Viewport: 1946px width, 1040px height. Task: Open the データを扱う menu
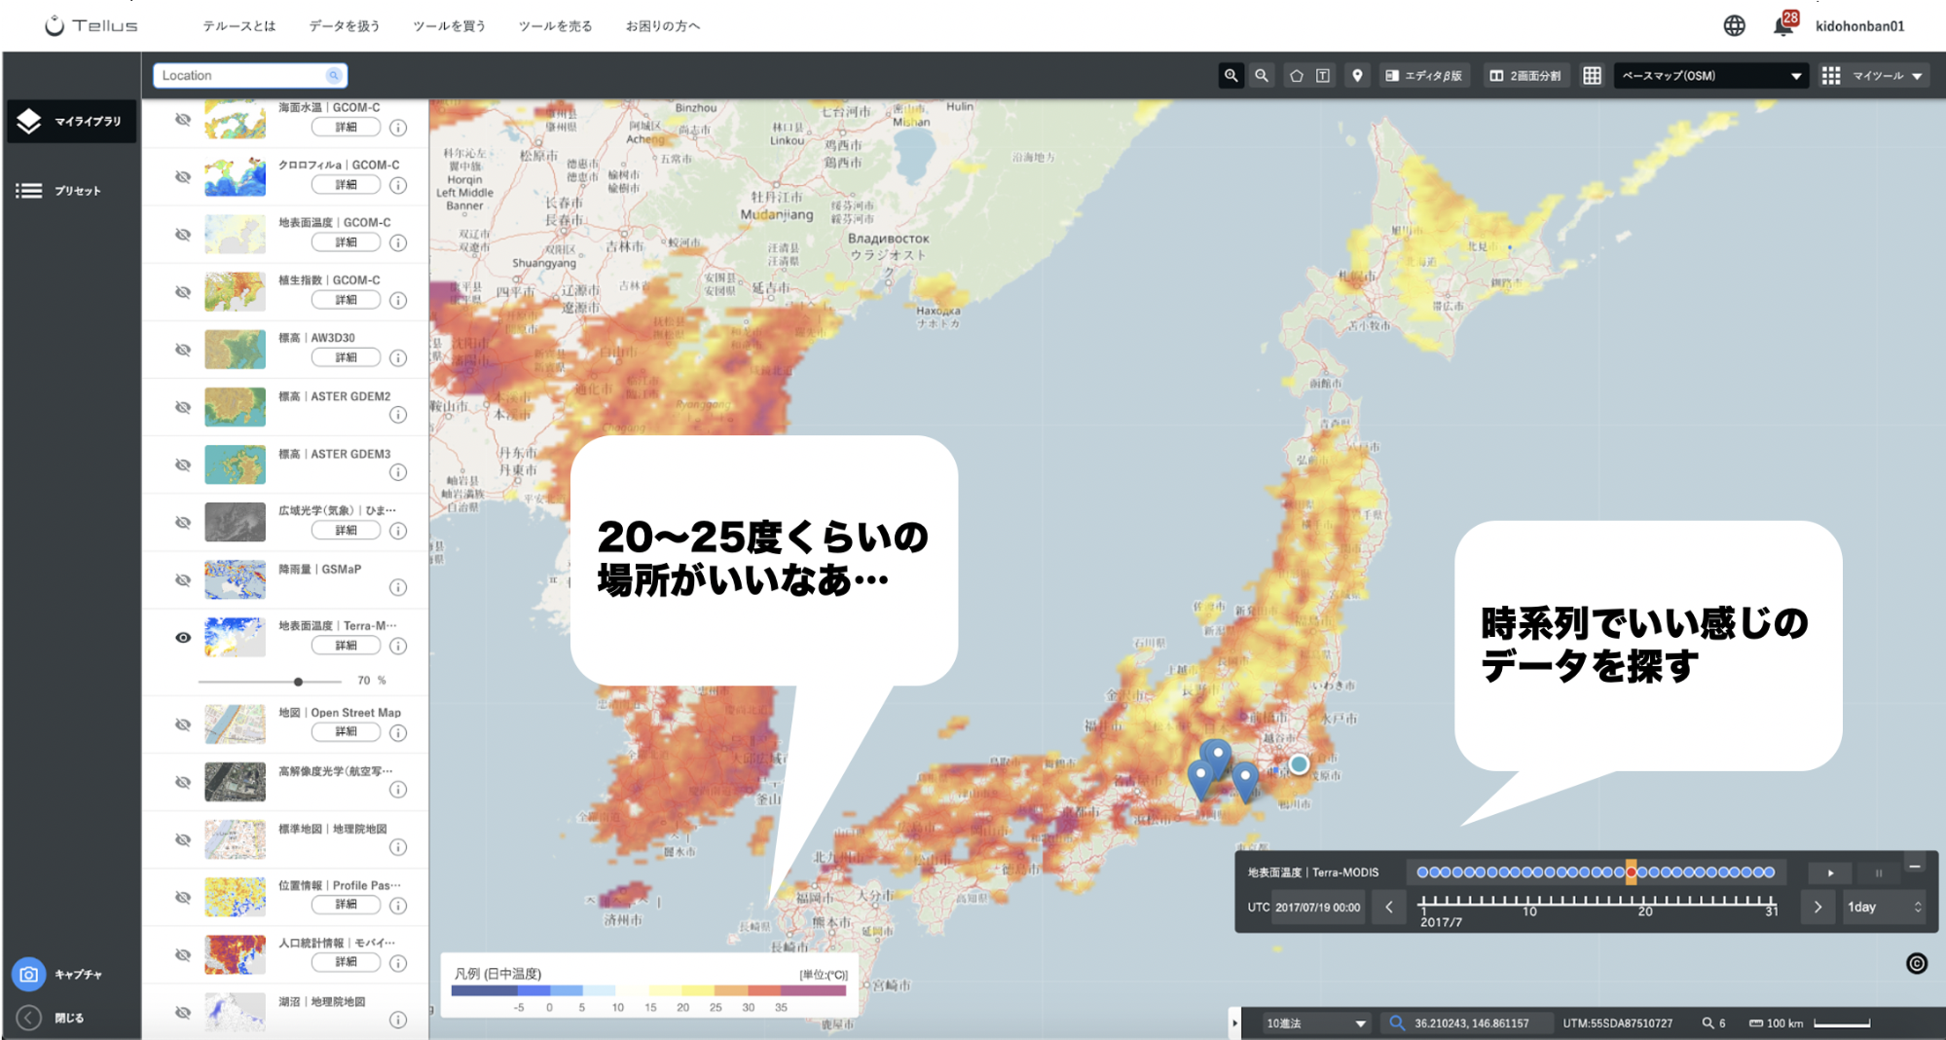(345, 26)
